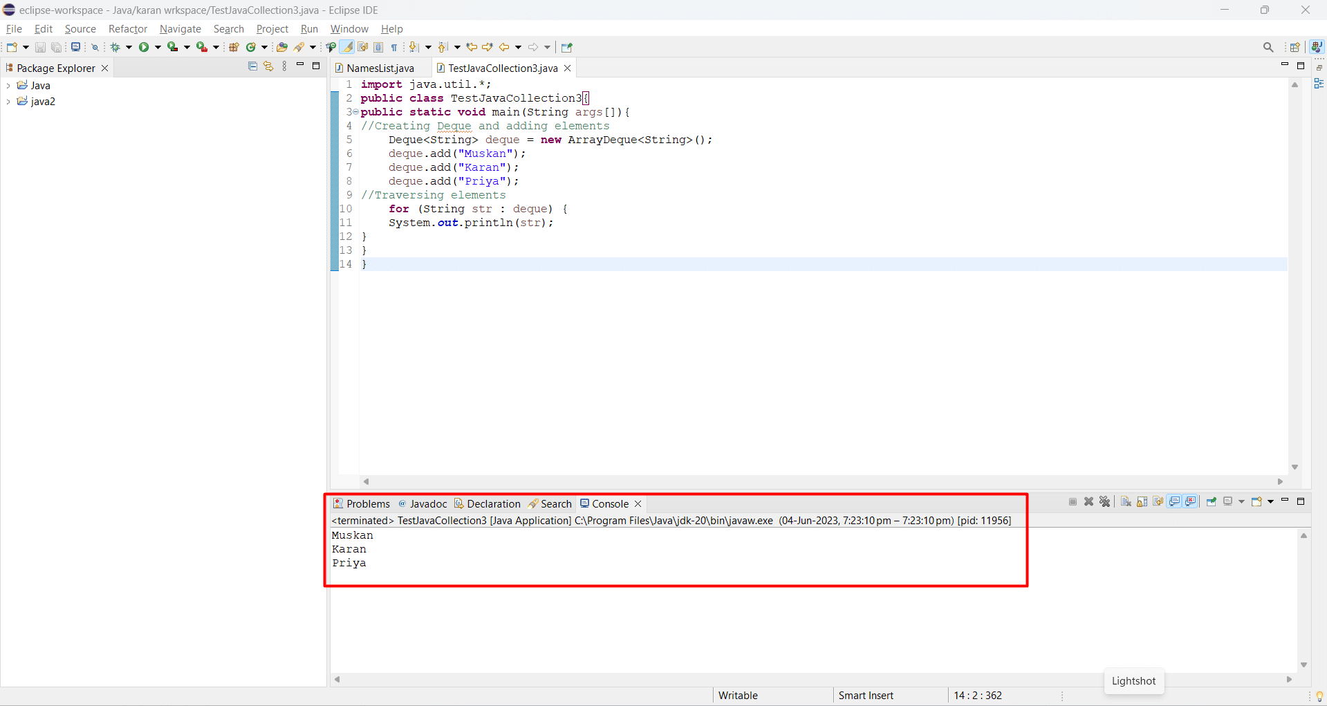Click the global search magnifier icon

point(1268,47)
